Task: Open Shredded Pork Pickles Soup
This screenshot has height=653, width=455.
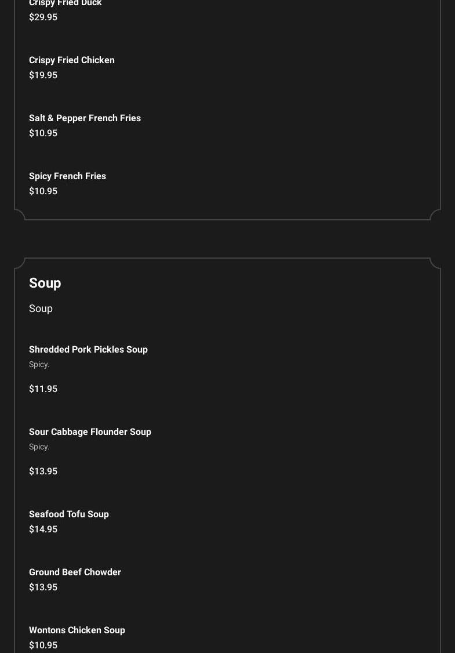Action: coord(88,350)
